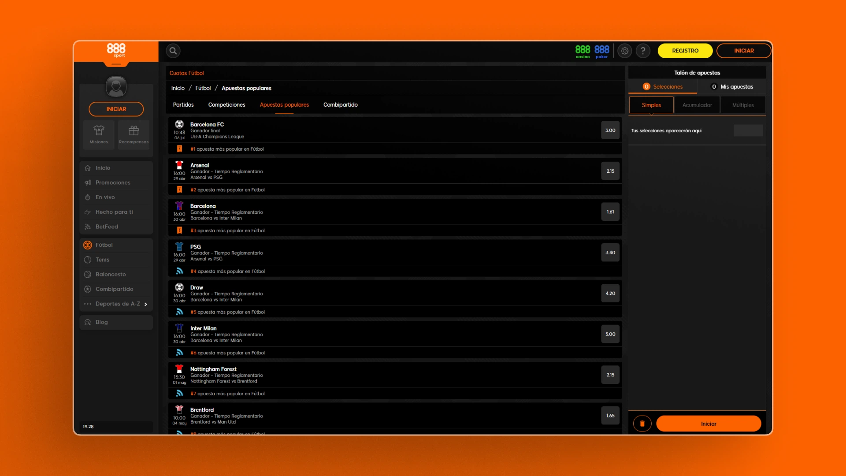The image size is (846, 476).
Task: Select PSG odds 3.40
Action: point(610,253)
